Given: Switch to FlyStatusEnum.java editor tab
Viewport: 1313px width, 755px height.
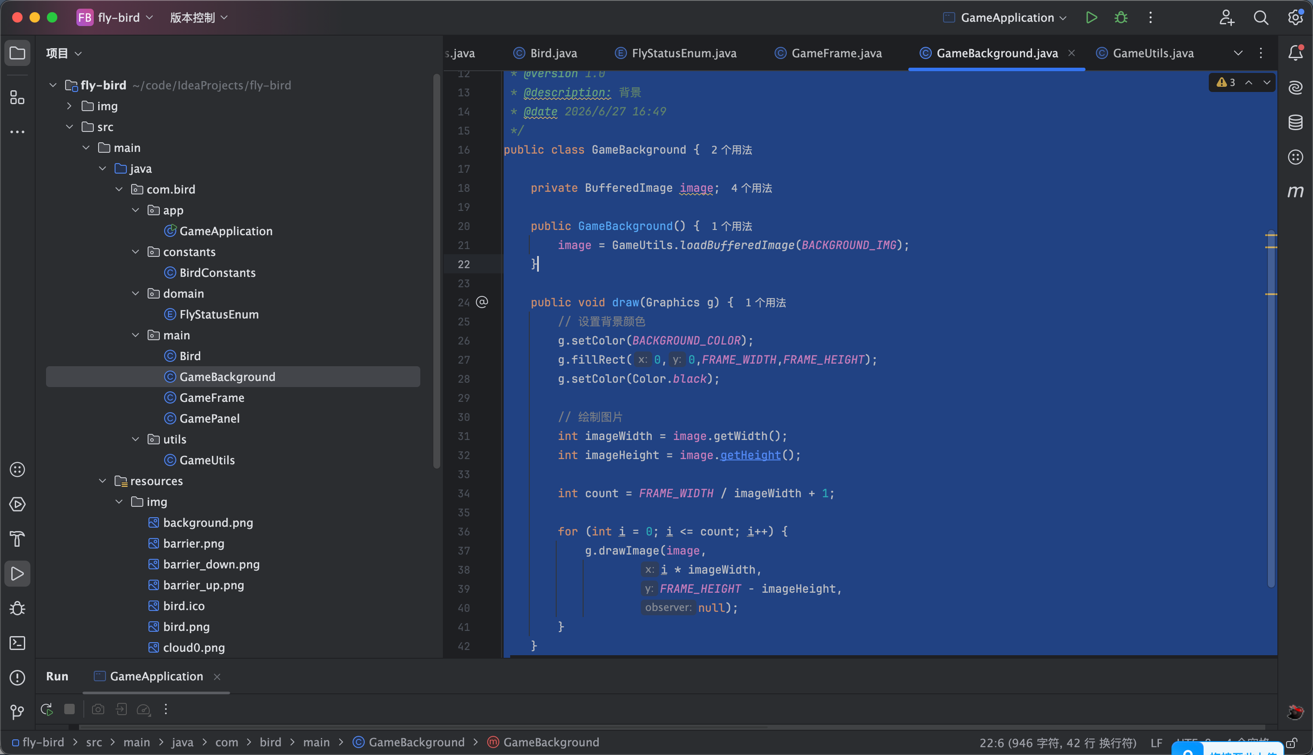Looking at the screenshot, I should tap(676, 53).
